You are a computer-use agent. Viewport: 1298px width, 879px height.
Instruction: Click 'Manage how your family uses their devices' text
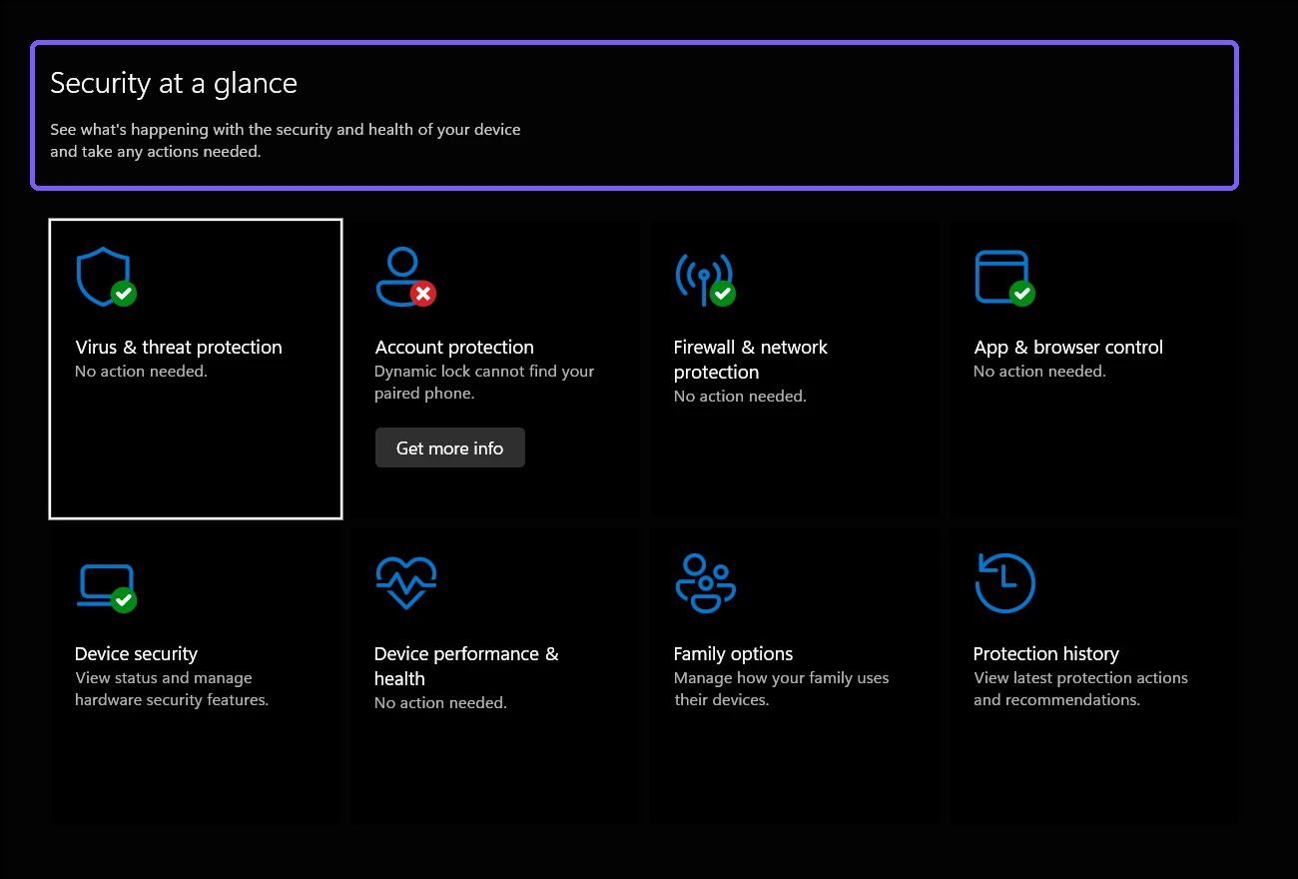[x=781, y=689]
